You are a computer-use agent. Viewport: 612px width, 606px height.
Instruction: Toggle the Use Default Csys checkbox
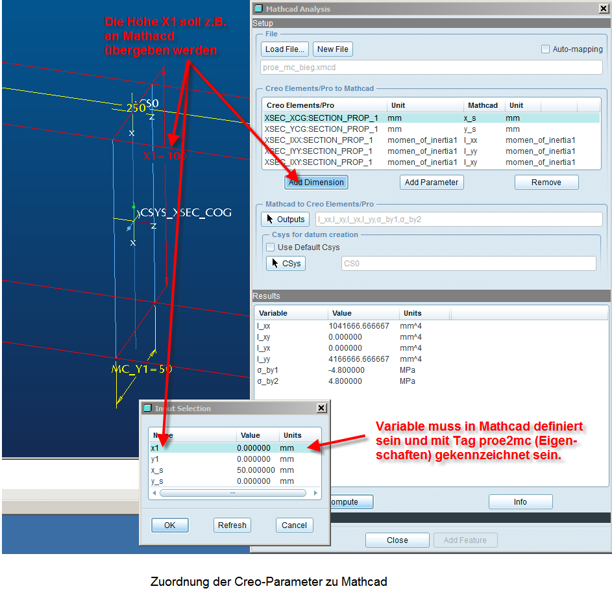[270, 247]
